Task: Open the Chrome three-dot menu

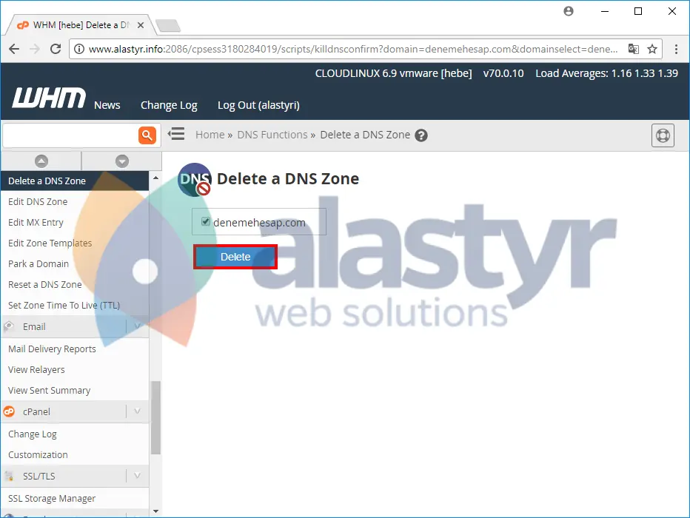Action: [x=677, y=49]
